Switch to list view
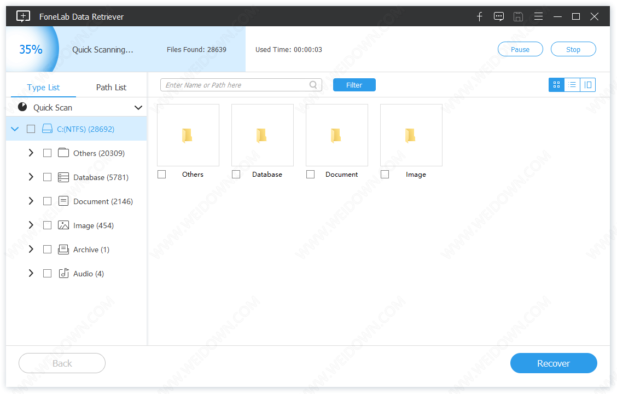617x394 pixels. tap(572, 85)
